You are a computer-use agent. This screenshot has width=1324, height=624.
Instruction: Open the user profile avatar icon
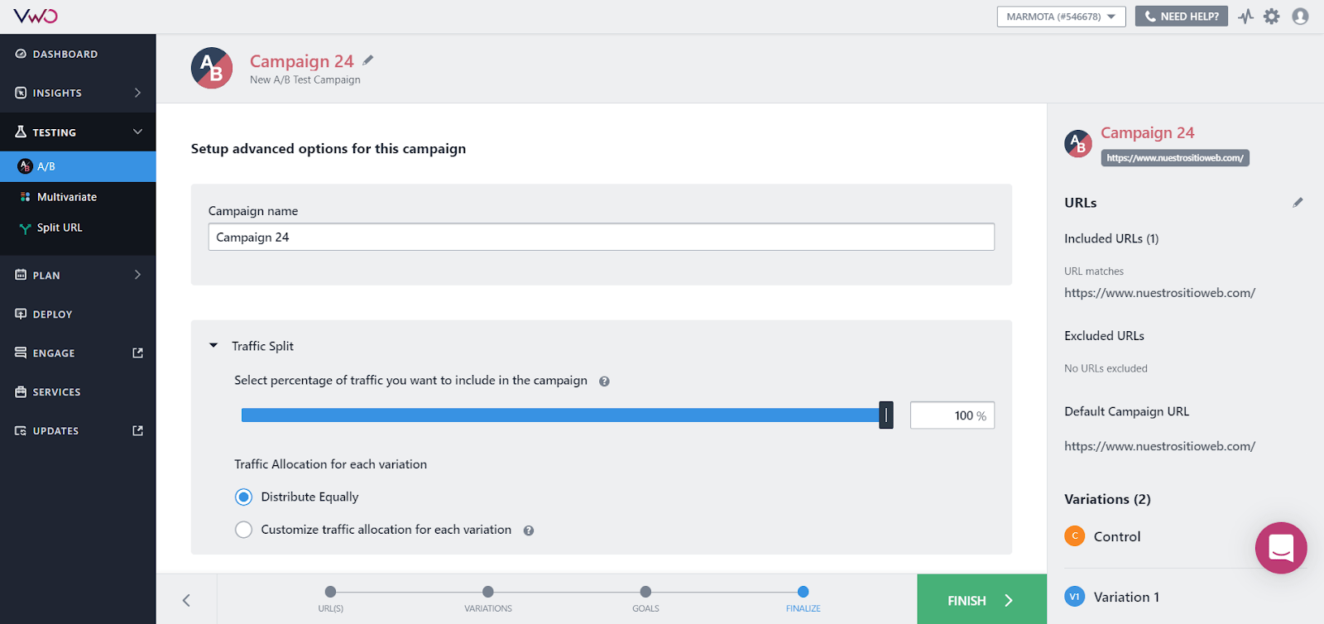[x=1300, y=17]
